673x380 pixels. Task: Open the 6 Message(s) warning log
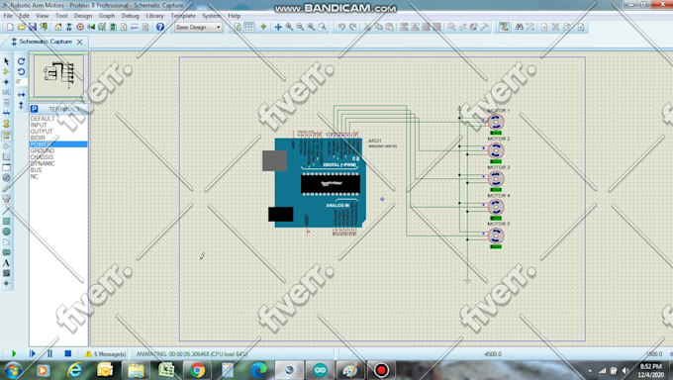click(106, 354)
